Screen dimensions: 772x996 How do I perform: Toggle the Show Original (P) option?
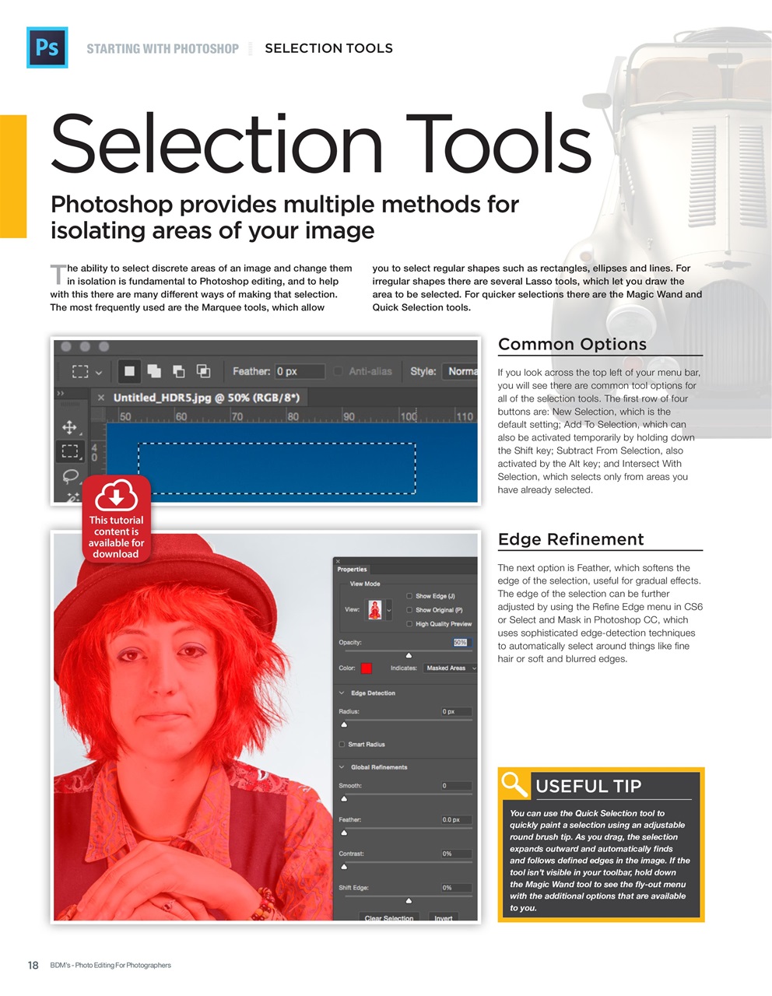tap(409, 610)
